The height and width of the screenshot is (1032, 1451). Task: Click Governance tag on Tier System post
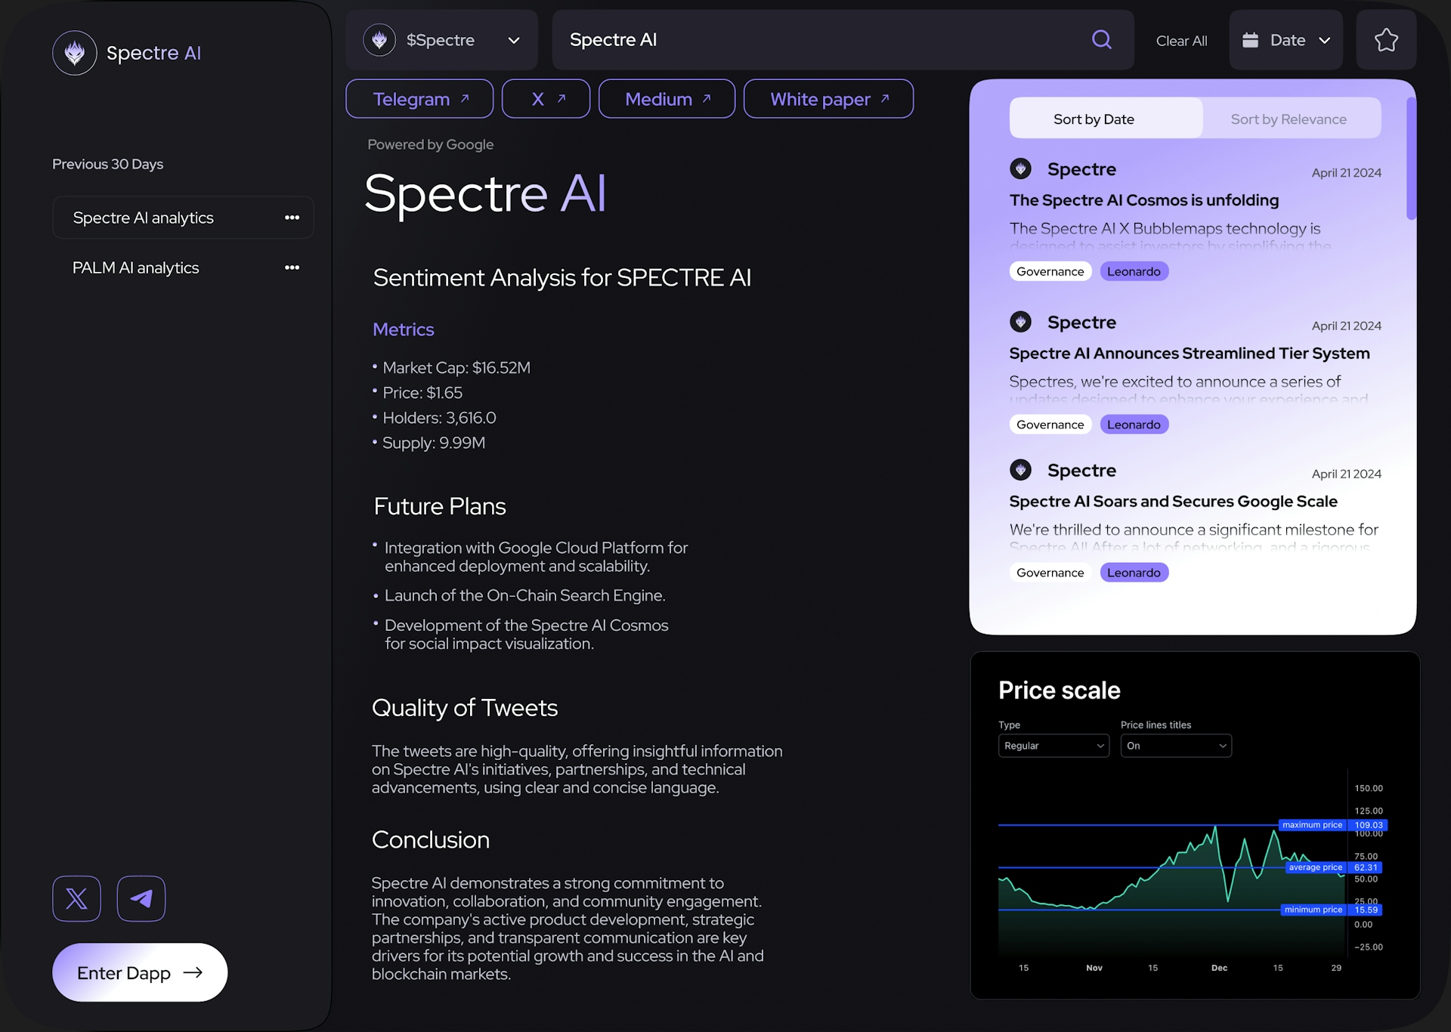coord(1050,425)
